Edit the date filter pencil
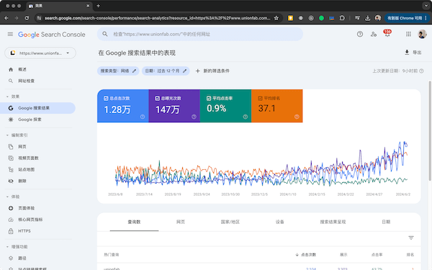This screenshot has height=270, width=432. tap(184, 71)
